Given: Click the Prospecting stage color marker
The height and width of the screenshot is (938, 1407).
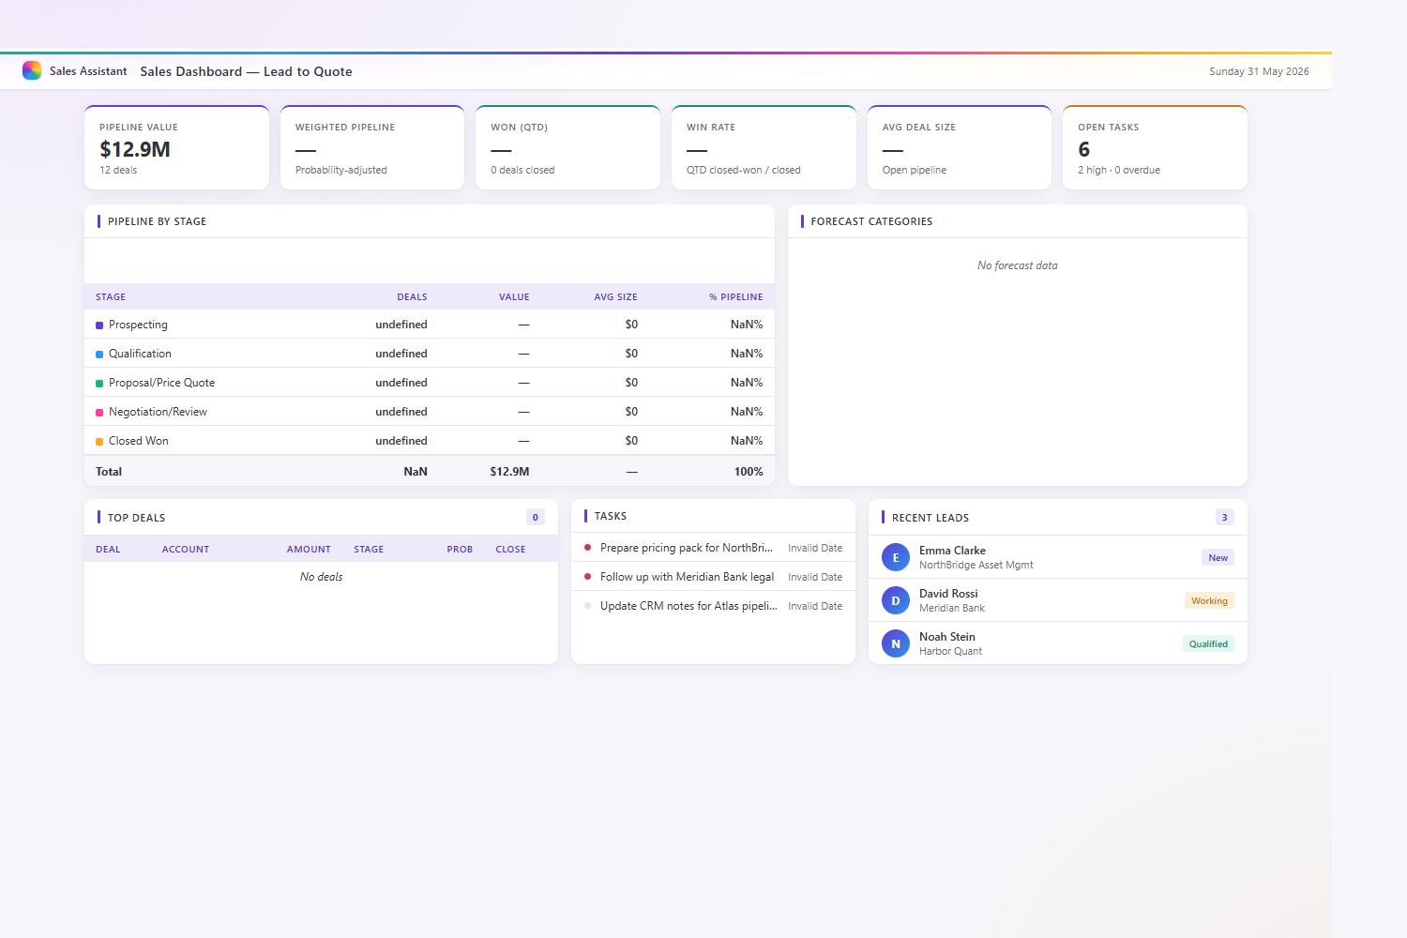Looking at the screenshot, I should point(99,325).
